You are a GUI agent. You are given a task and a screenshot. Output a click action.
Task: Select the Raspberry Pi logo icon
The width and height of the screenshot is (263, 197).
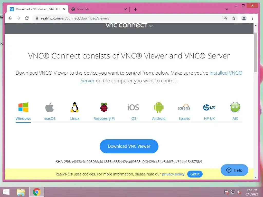pyautogui.click(x=104, y=107)
